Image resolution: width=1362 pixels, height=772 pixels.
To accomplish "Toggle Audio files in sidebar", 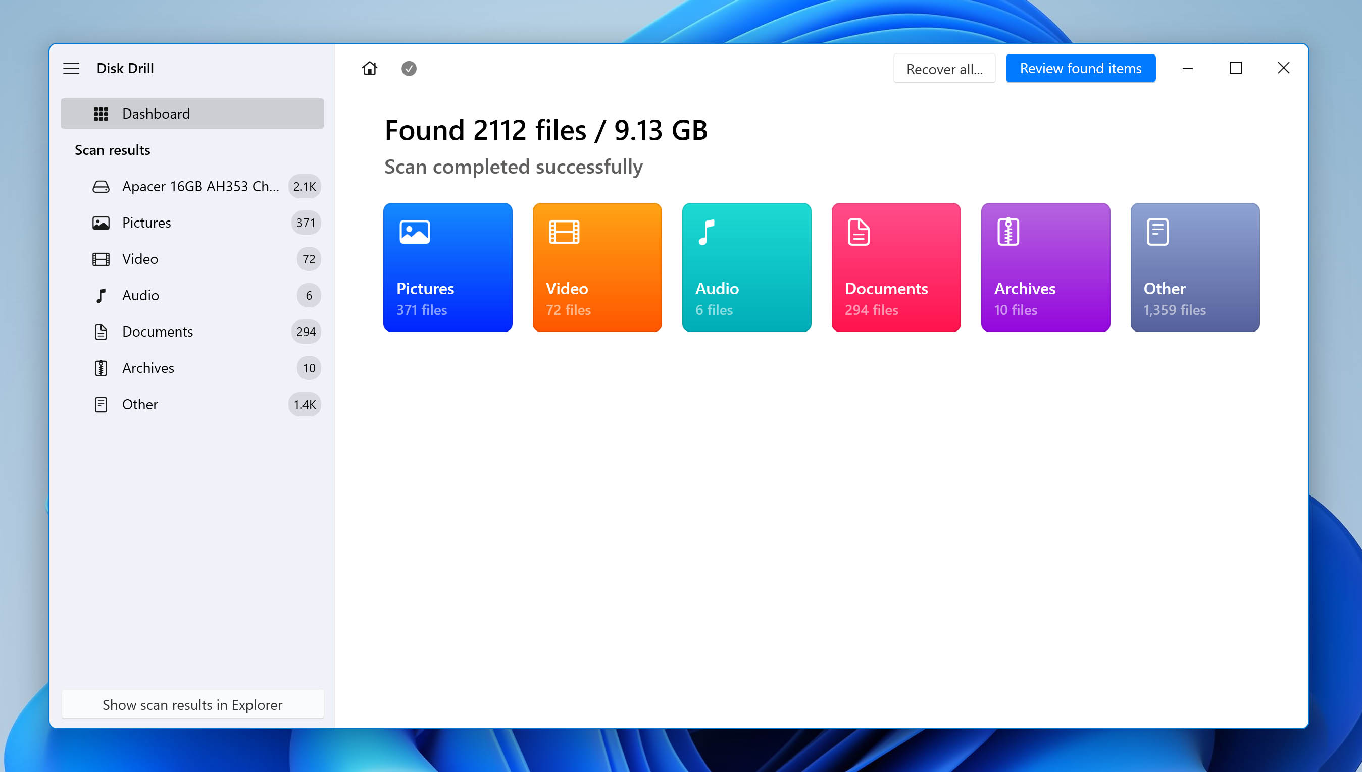I will (x=140, y=295).
